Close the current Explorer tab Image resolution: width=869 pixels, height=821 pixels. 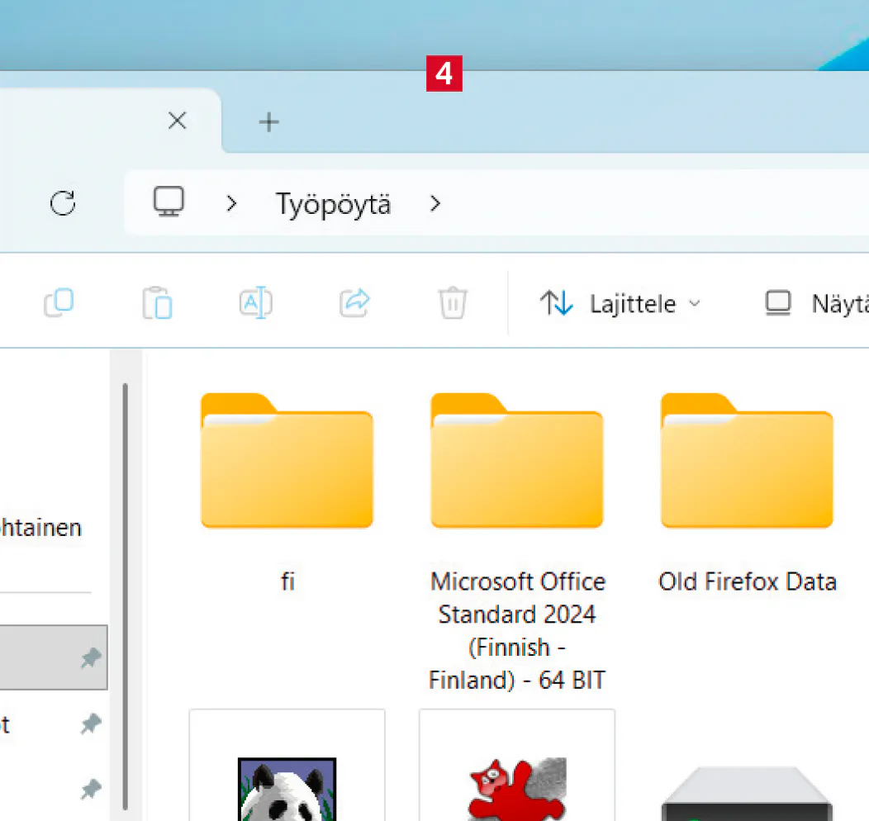(177, 121)
